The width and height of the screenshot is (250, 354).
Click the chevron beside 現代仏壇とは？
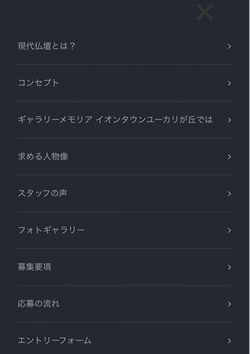[x=229, y=47]
